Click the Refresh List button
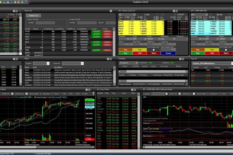Viewport: 233px width, 155px height. (x=34, y=15)
